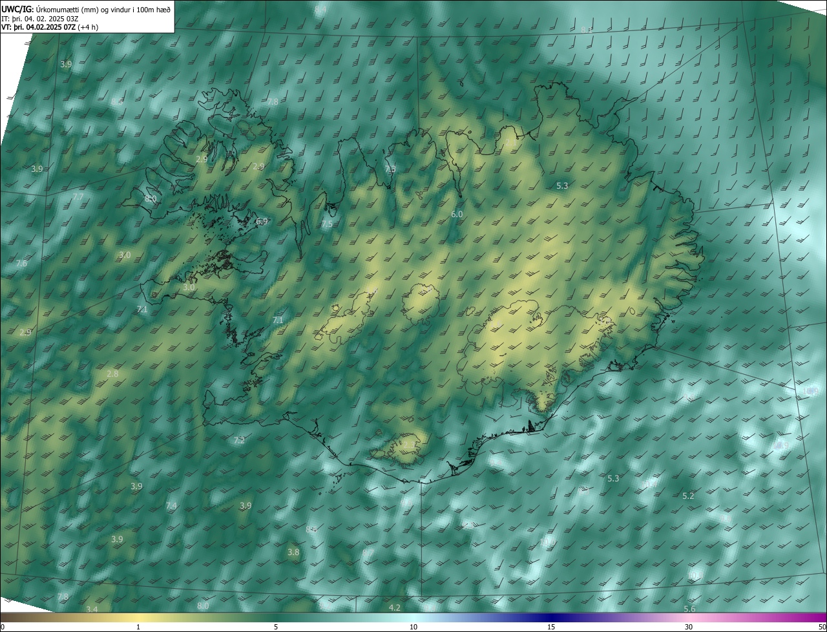Select the 5.2 value label on the map
Viewport: 827px width, 632px height.
click(x=689, y=496)
